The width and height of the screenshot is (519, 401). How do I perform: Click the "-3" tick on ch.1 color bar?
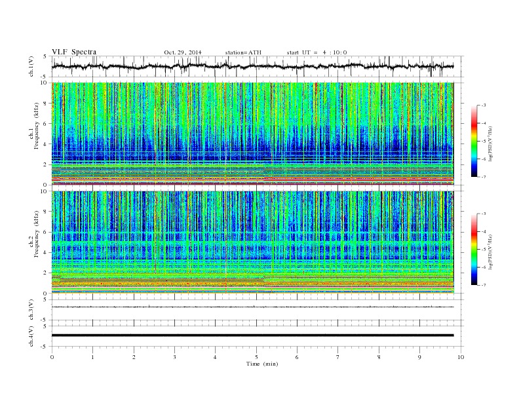tap(484, 105)
